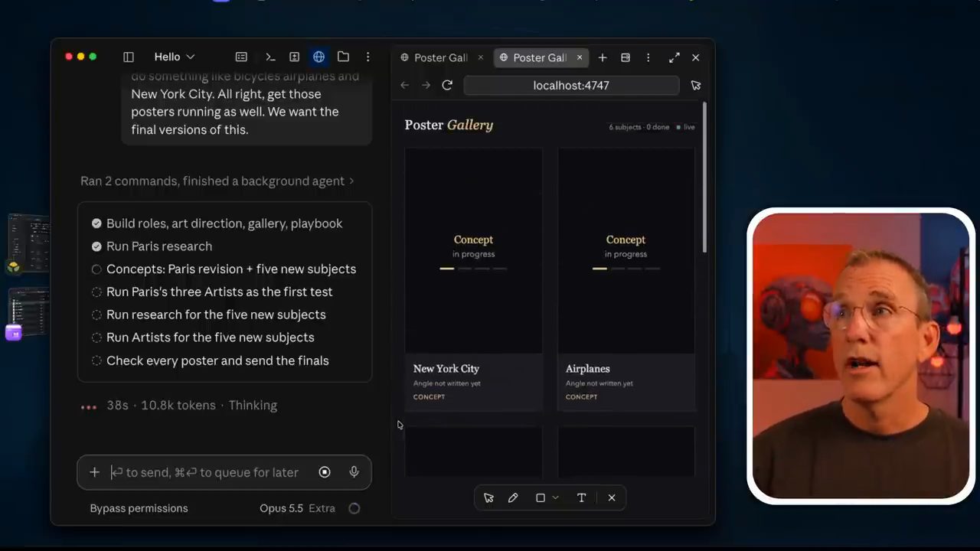Close the annotation toolbar
This screenshot has height=551, width=980.
[x=612, y=497]
